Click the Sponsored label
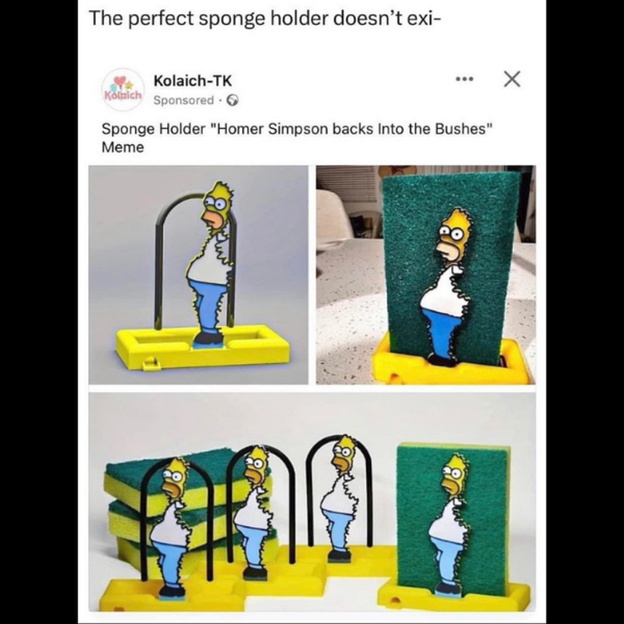624x624 pixels. [184, 101]
